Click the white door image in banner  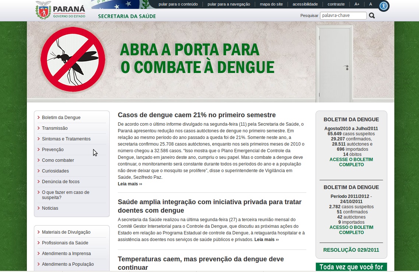[x=334, y=63]
